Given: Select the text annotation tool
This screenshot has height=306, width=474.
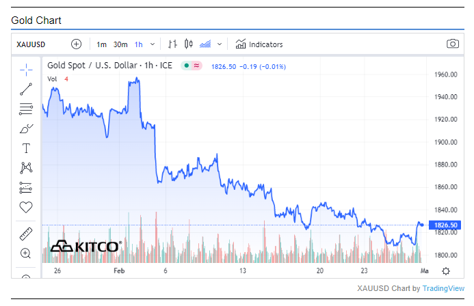Looking at the screenshot, I should click(26, 148).
